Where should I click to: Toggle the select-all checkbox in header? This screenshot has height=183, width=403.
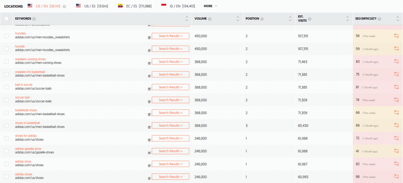click(6, 18)
